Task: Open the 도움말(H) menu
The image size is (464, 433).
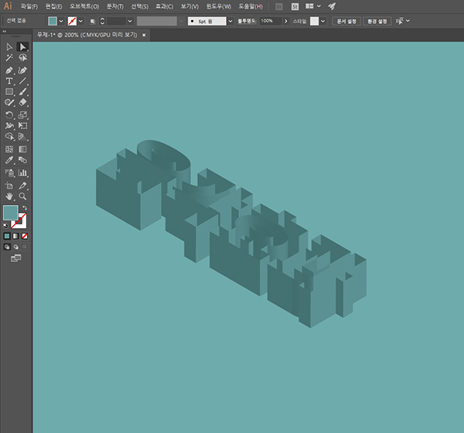Action: click(251, 6)
